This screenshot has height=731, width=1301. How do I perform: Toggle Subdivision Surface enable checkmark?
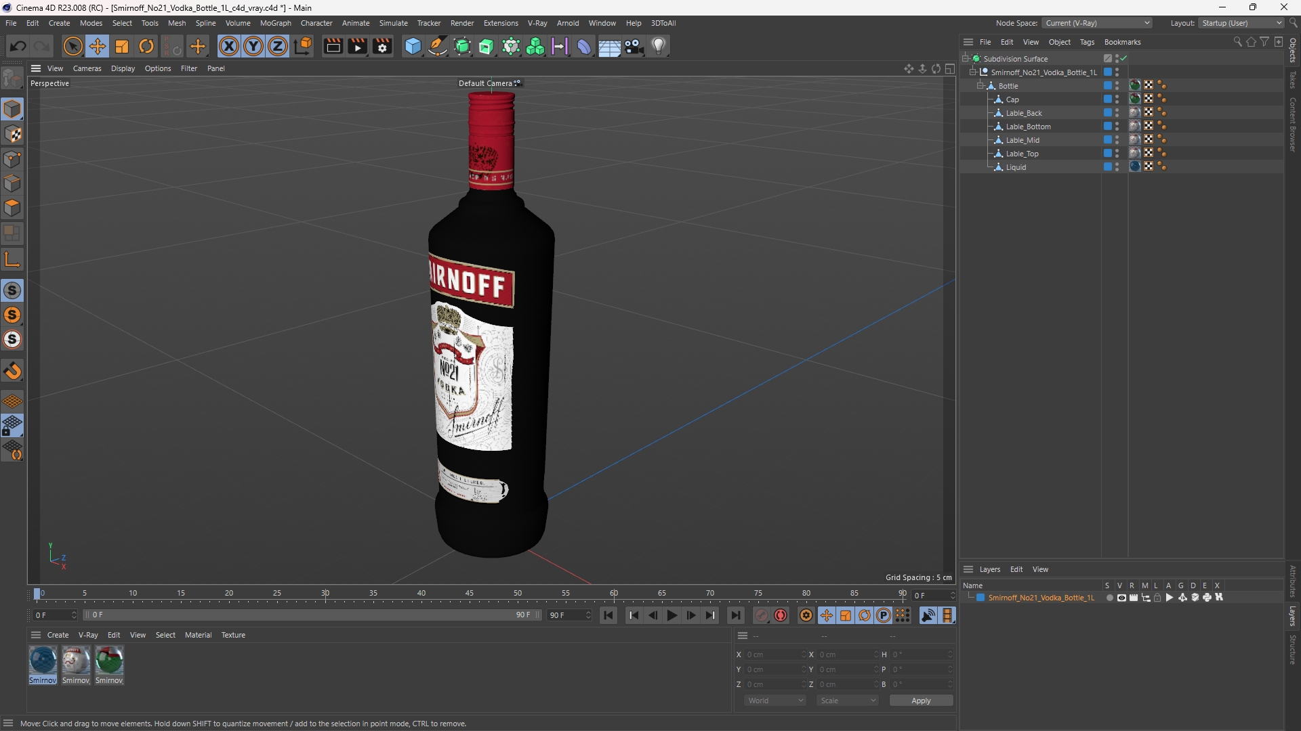tap(1123, 59)
